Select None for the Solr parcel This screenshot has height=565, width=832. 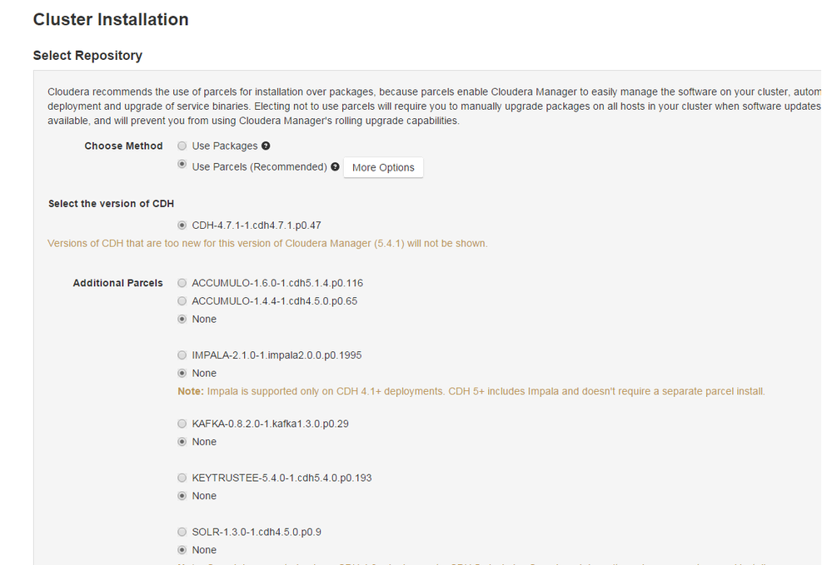182,550
